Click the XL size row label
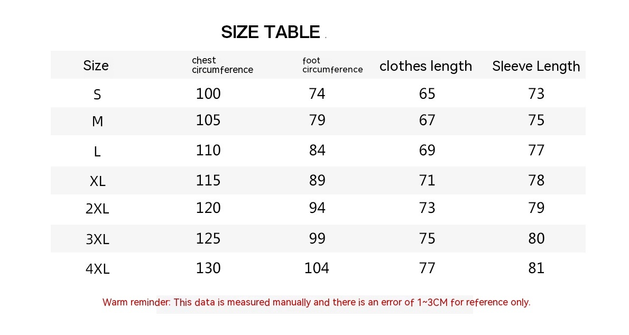The height and width of the screenshot is (335, 629). coord(97,181)
